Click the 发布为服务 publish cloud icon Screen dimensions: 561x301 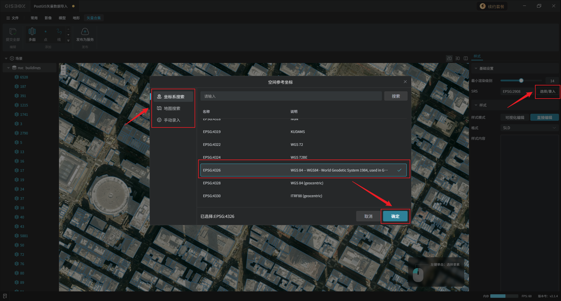(x=85, y=32)
